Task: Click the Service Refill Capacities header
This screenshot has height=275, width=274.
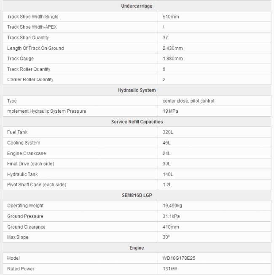Action: pyautogui.click(x=137, y=122)
